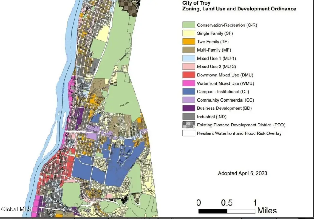Select the Mixed Use 2 pink swatch
The height and width of the screenshot is (219, 314).
pos(188,67)
